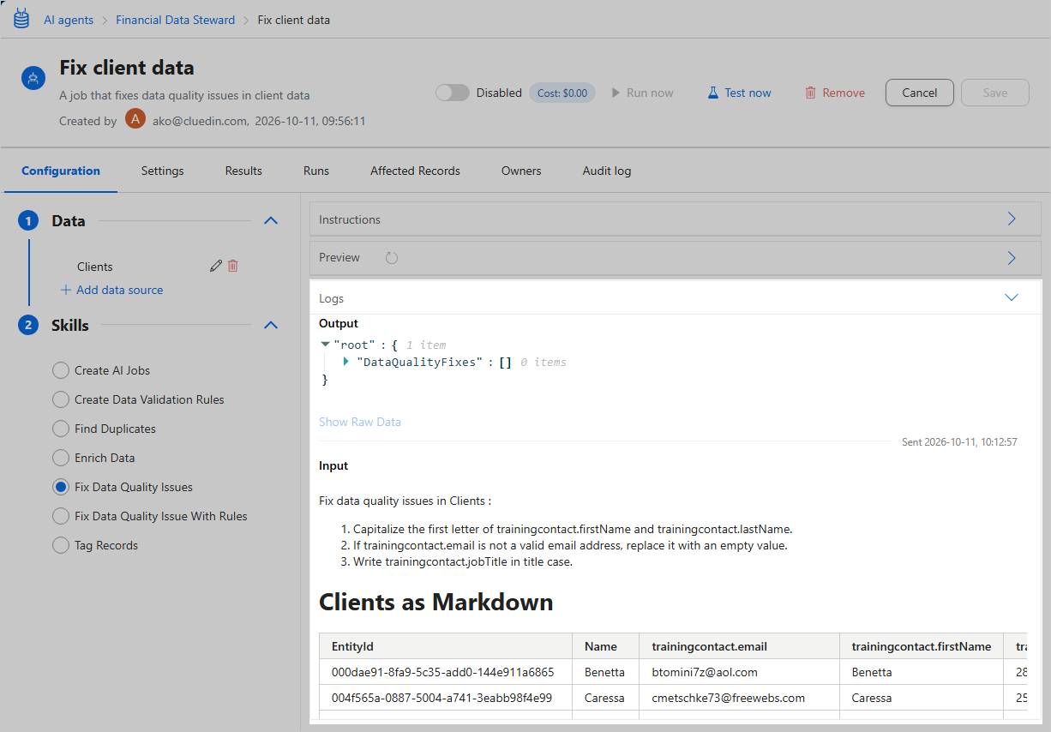Switch to the Results tab
Viewport: 1051px width, 732px height.
[x=243, y=171]
